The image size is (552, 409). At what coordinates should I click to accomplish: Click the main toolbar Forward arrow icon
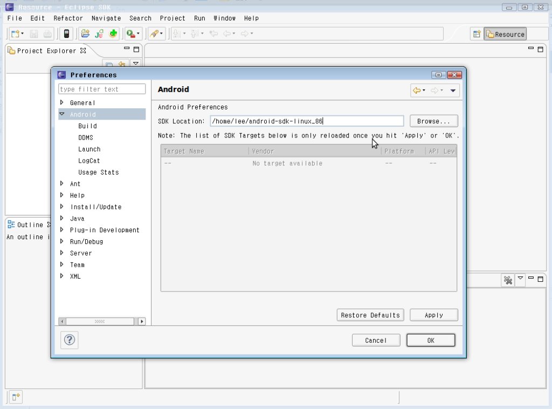click(244, 34)
